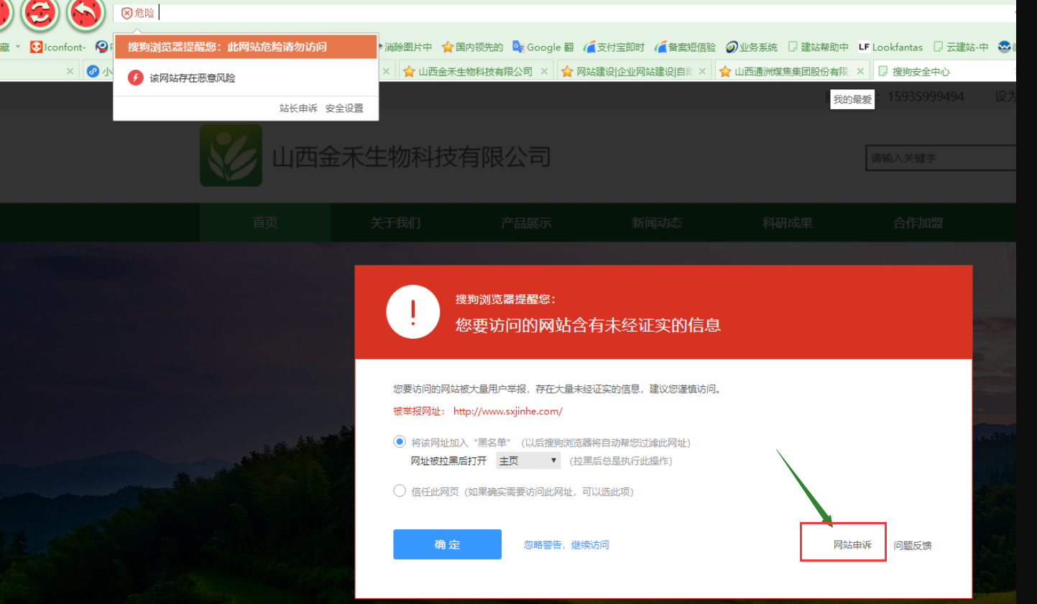Open the 产品展示 navigation item
The width and height of the screenshot is (1037, 604).
[x=526, y=223]
